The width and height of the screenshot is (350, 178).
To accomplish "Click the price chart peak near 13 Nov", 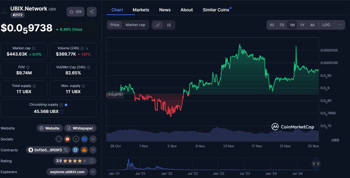I will tap(240, 45).
